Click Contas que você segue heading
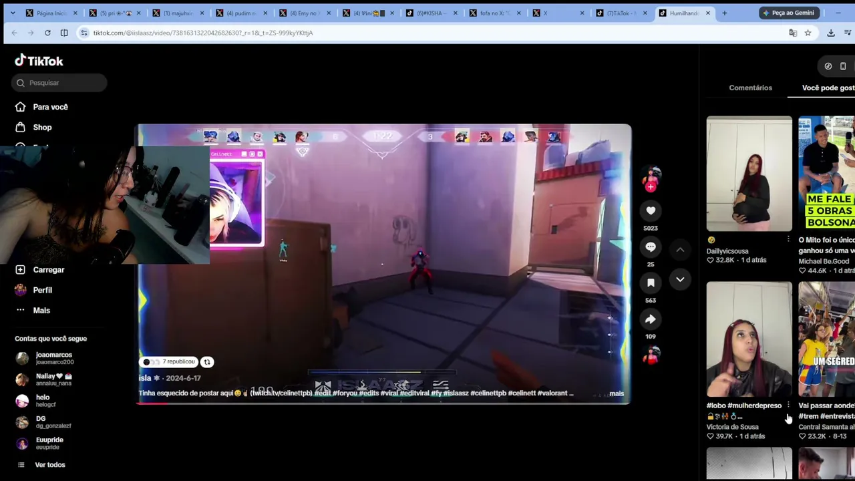This screenshot has height=481, width=855. coord(51,339)
